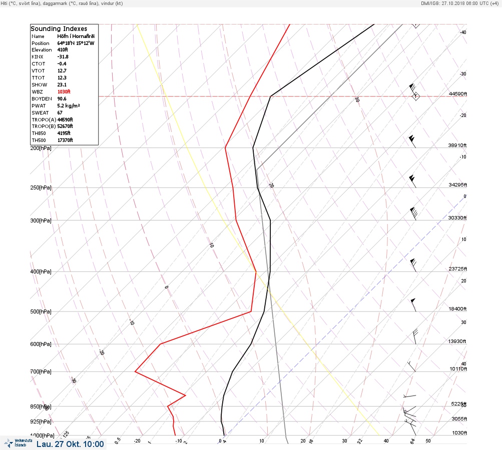The height and width of the screenshot is (450, 502).
Task: Click the wind barb at 400 hPa
Action: 413,265
